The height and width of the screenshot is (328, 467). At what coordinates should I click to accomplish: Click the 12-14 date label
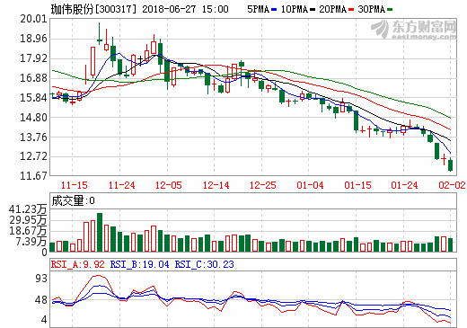pos(216,185)
